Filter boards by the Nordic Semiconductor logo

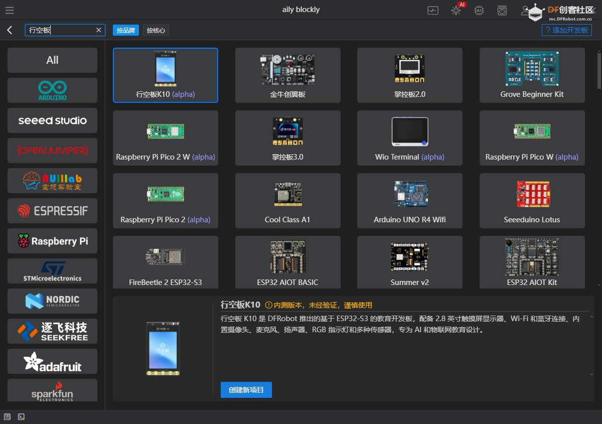click(x=52, y=301)
